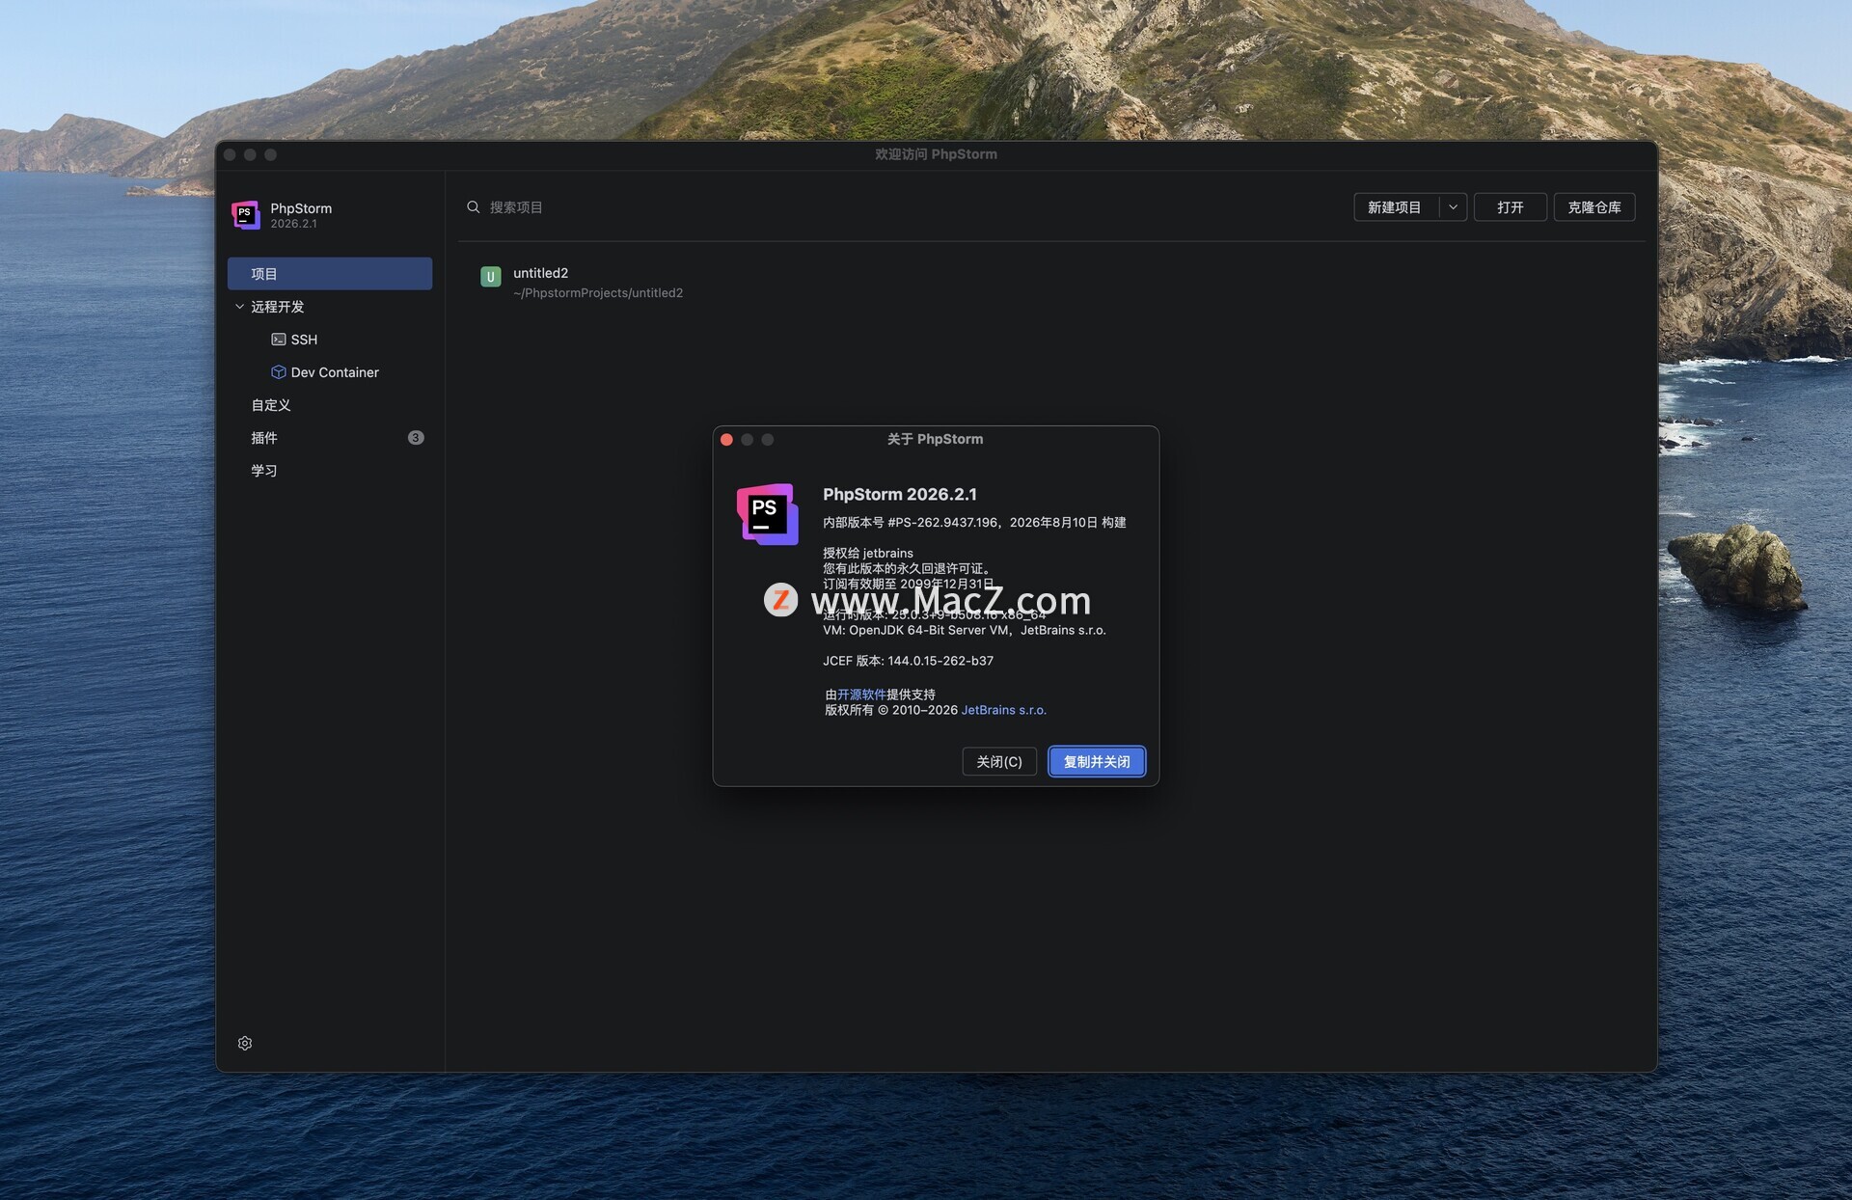This screenshot has height=1200, width=1852.
Task: Click the 关闭(C) button
Action: [999, 761]
